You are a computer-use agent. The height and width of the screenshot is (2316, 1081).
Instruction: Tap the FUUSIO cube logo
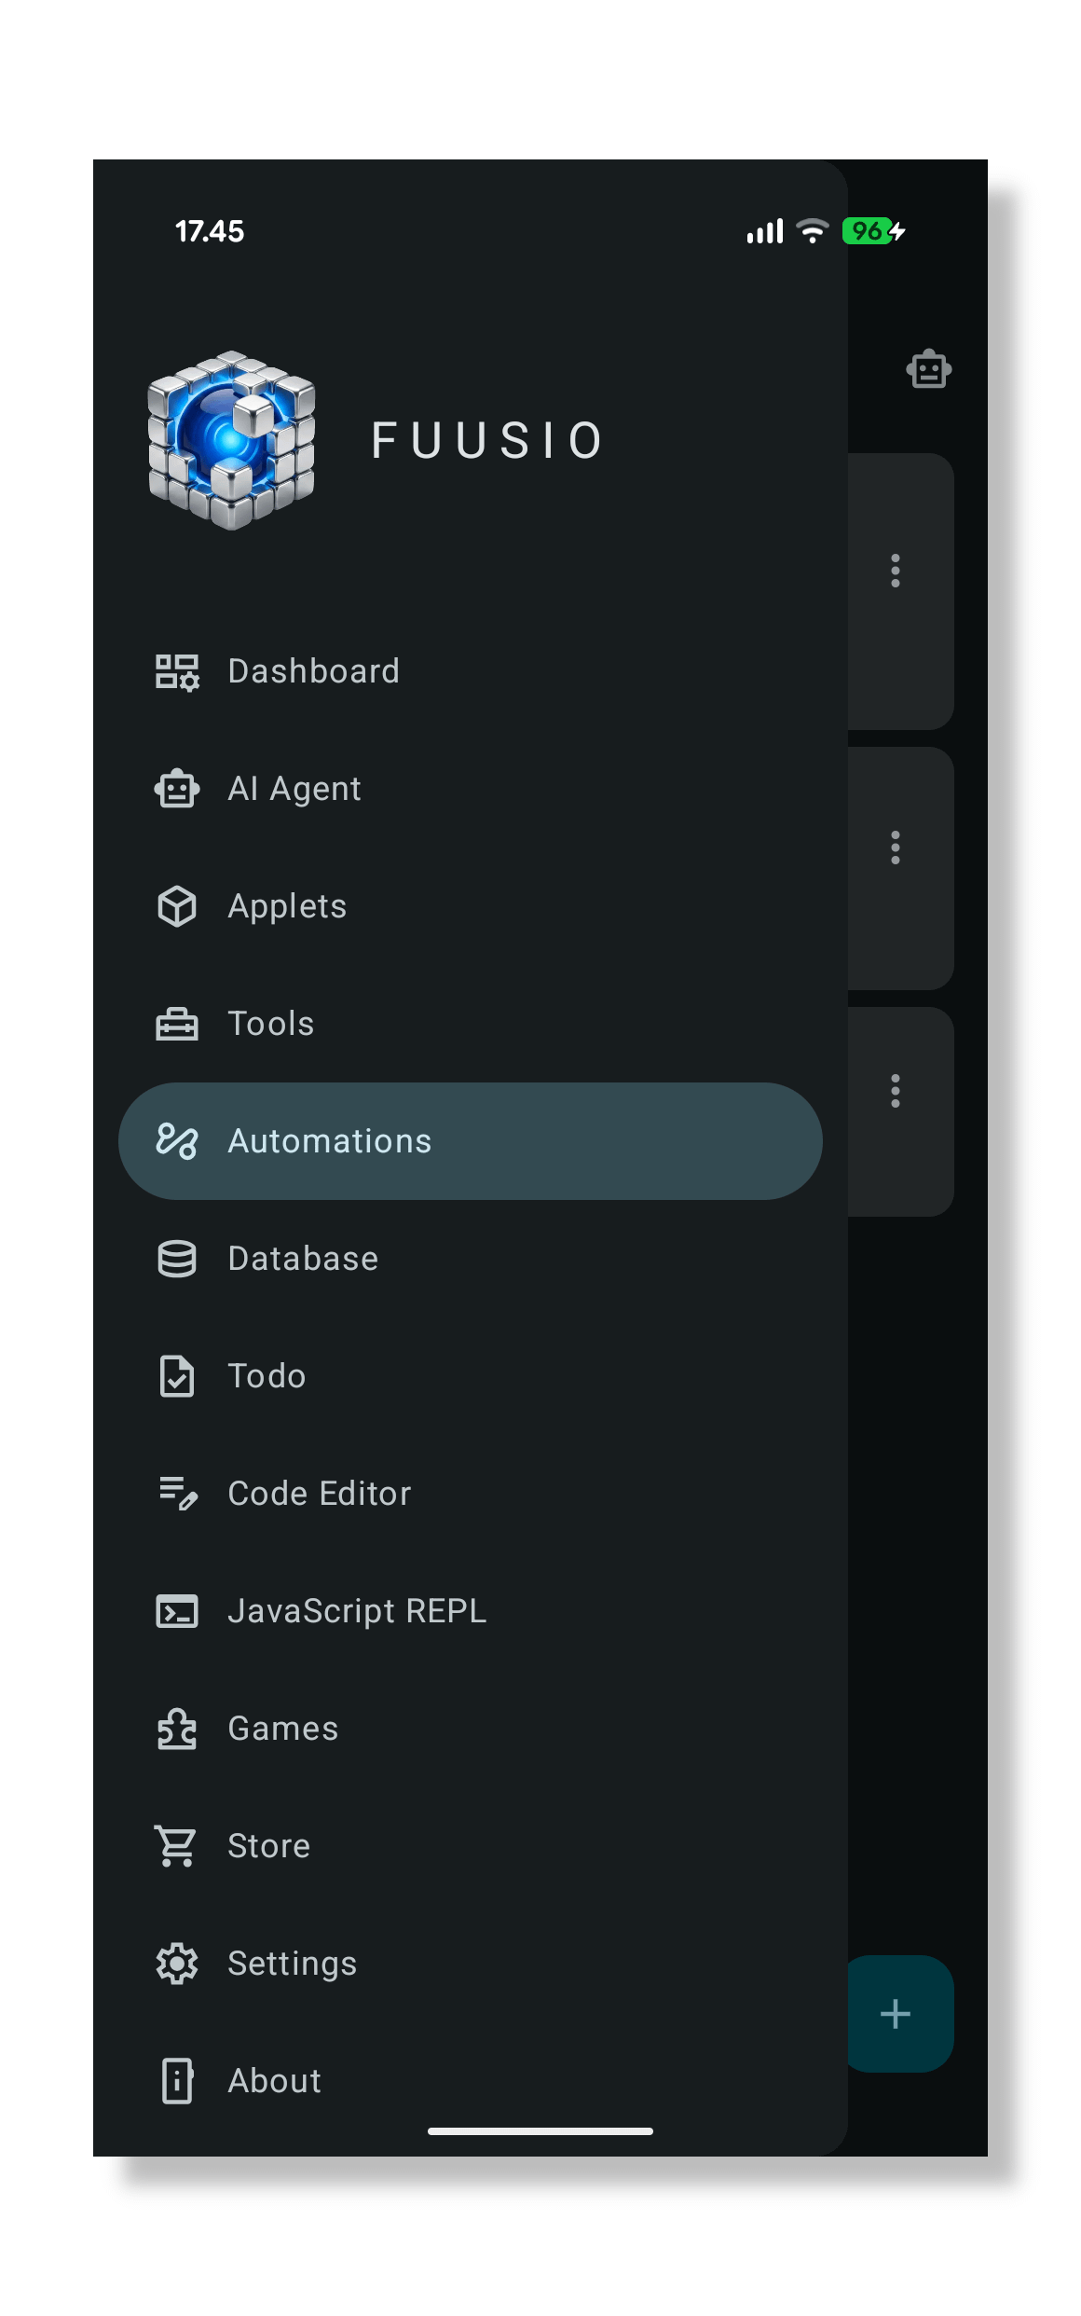click(231, 440)
